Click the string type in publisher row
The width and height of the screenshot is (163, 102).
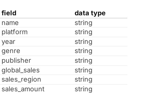(83, 60)
